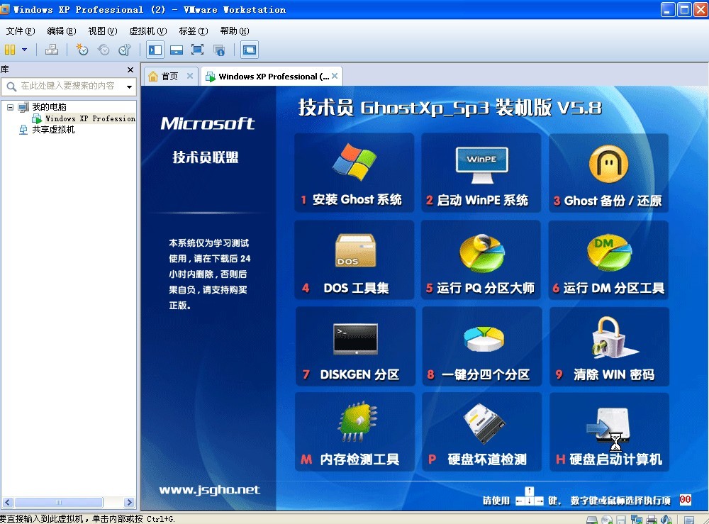Screen dimensions: 709x524
Task: Close the 库 library panel
Action: pyautogui.click(x=130, y=69)
